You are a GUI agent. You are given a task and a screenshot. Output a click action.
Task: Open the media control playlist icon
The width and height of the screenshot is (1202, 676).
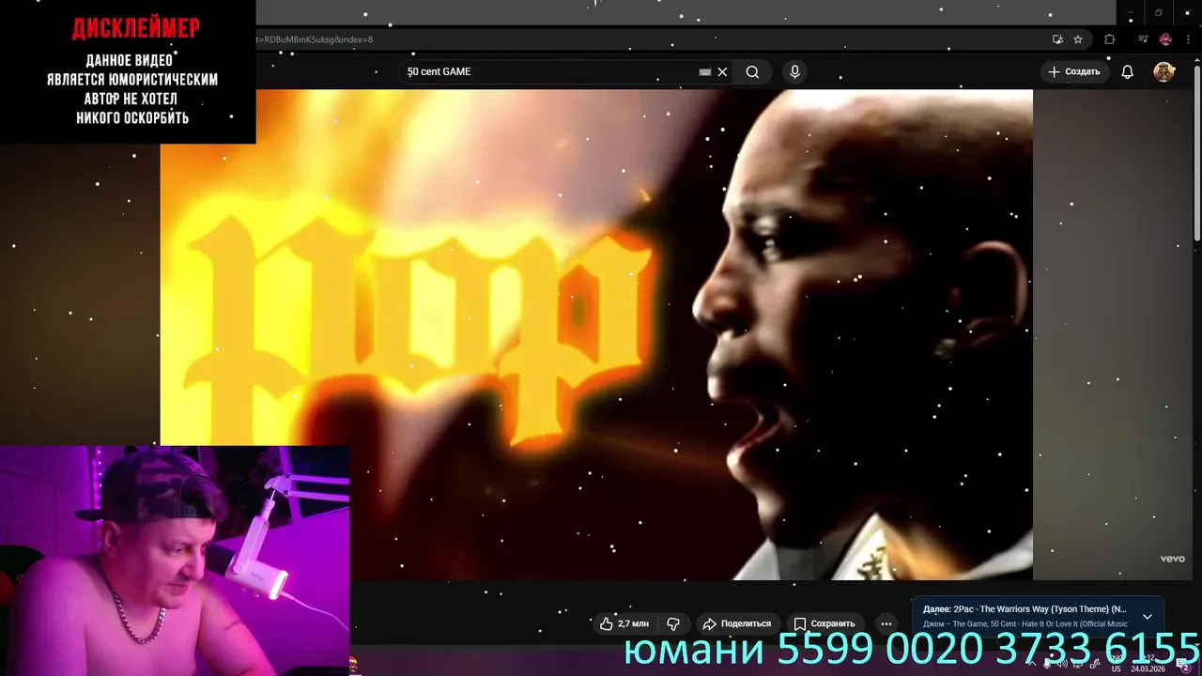pos(1143,39)
